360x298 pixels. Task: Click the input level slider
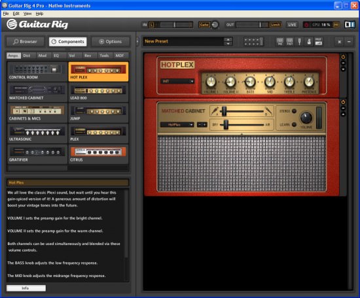(x=174, y=25)
